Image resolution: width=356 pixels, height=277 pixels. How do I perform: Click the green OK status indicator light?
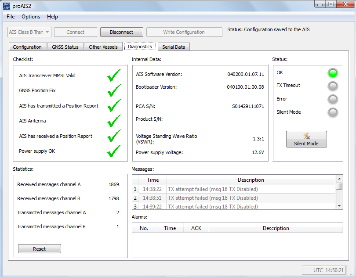tap(333, 73)
